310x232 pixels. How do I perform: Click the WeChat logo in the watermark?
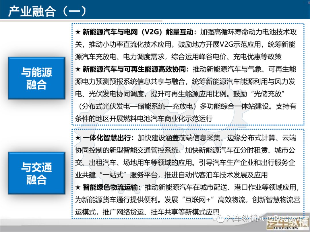221,219
